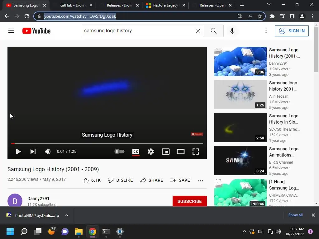Open Samsung Logo Animations video title

[283, 152]
